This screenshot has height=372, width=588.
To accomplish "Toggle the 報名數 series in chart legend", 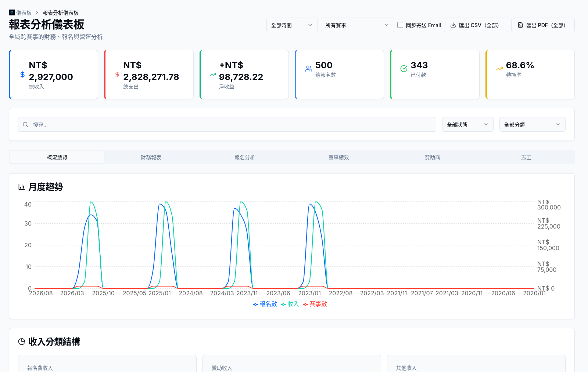I will tap(265, 304).
